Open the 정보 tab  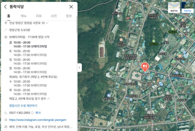[69, 16]
